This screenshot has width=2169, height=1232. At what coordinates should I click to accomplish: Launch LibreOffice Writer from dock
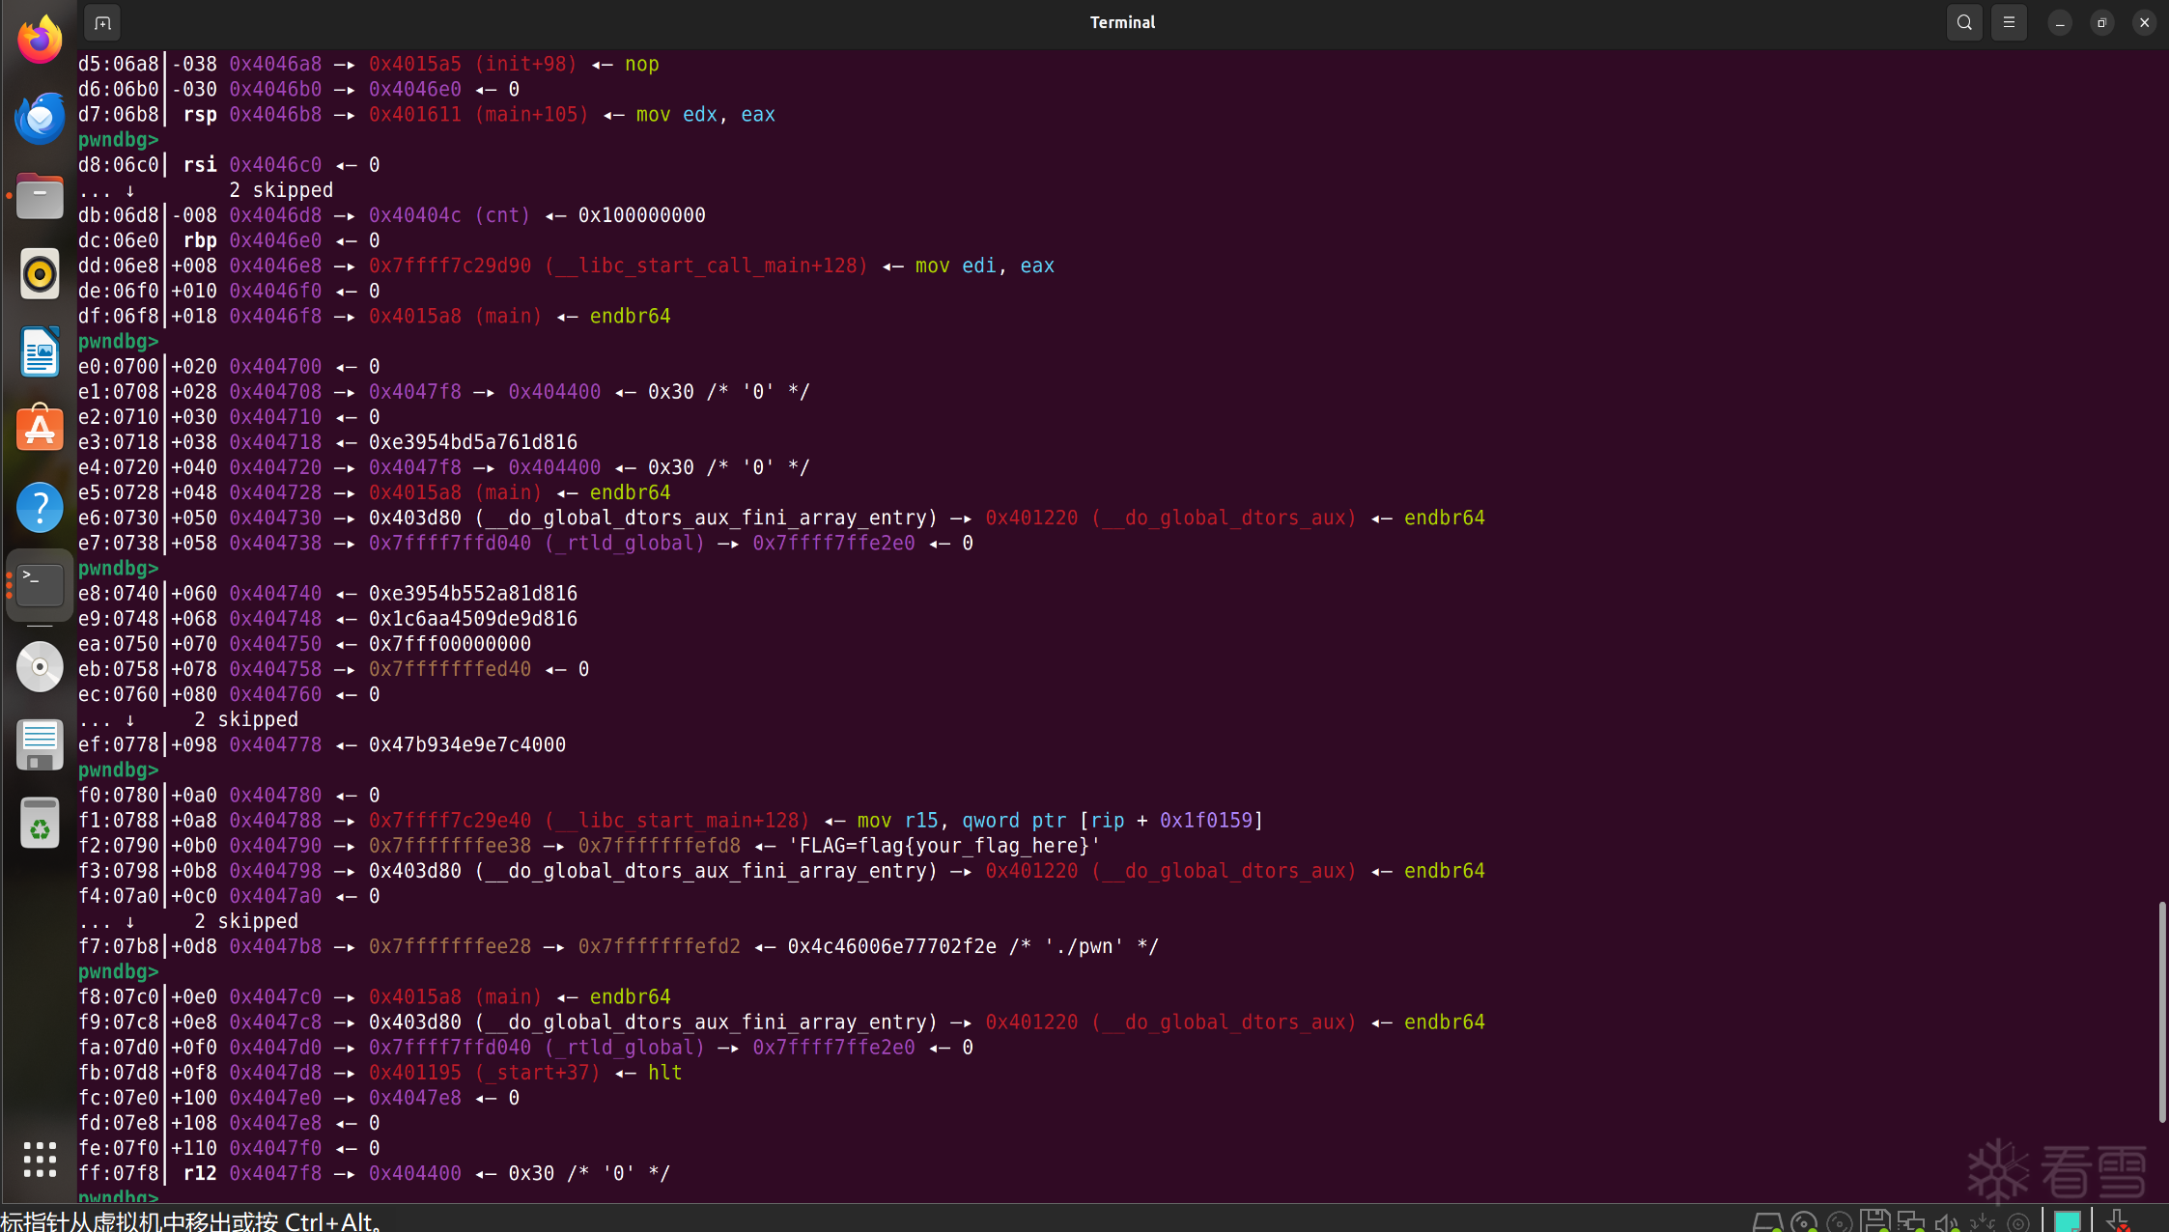point(40,351)
